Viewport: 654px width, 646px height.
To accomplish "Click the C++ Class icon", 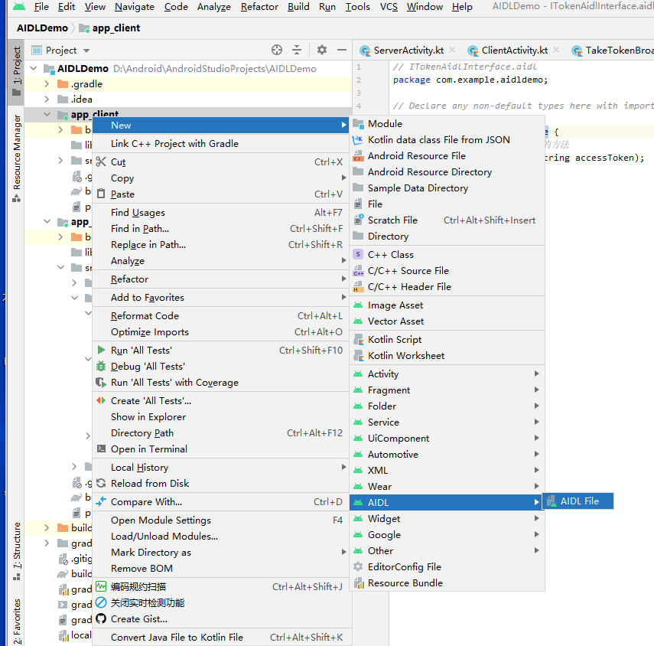I will (358, 254).
